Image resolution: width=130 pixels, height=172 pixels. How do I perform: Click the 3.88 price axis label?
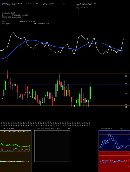[126, 76]
